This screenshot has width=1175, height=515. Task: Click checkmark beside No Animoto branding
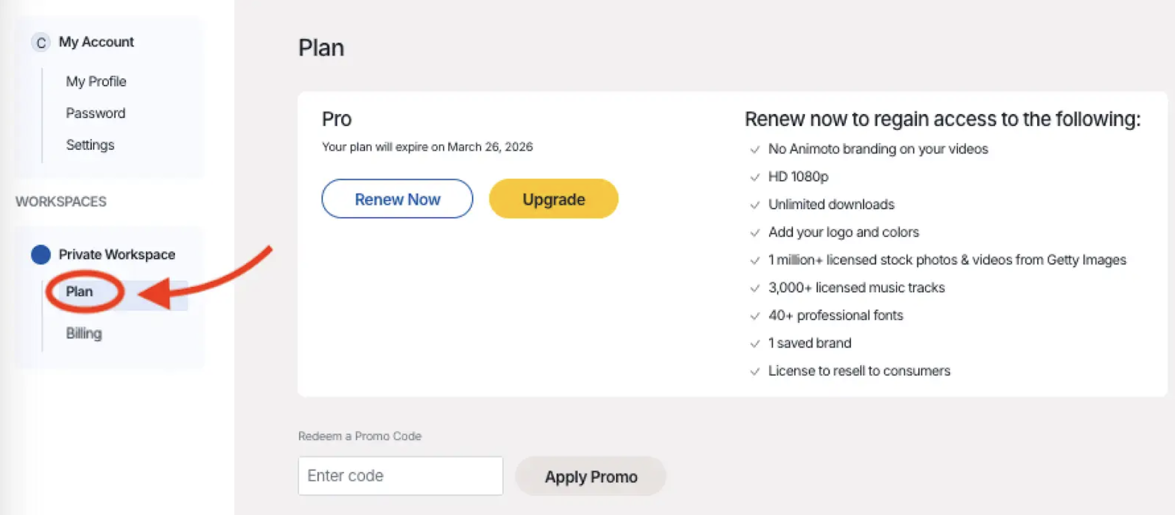[x=755, y=150]
